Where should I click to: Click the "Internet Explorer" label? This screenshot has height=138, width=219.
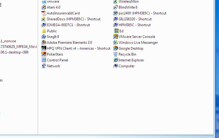point(131,60)
